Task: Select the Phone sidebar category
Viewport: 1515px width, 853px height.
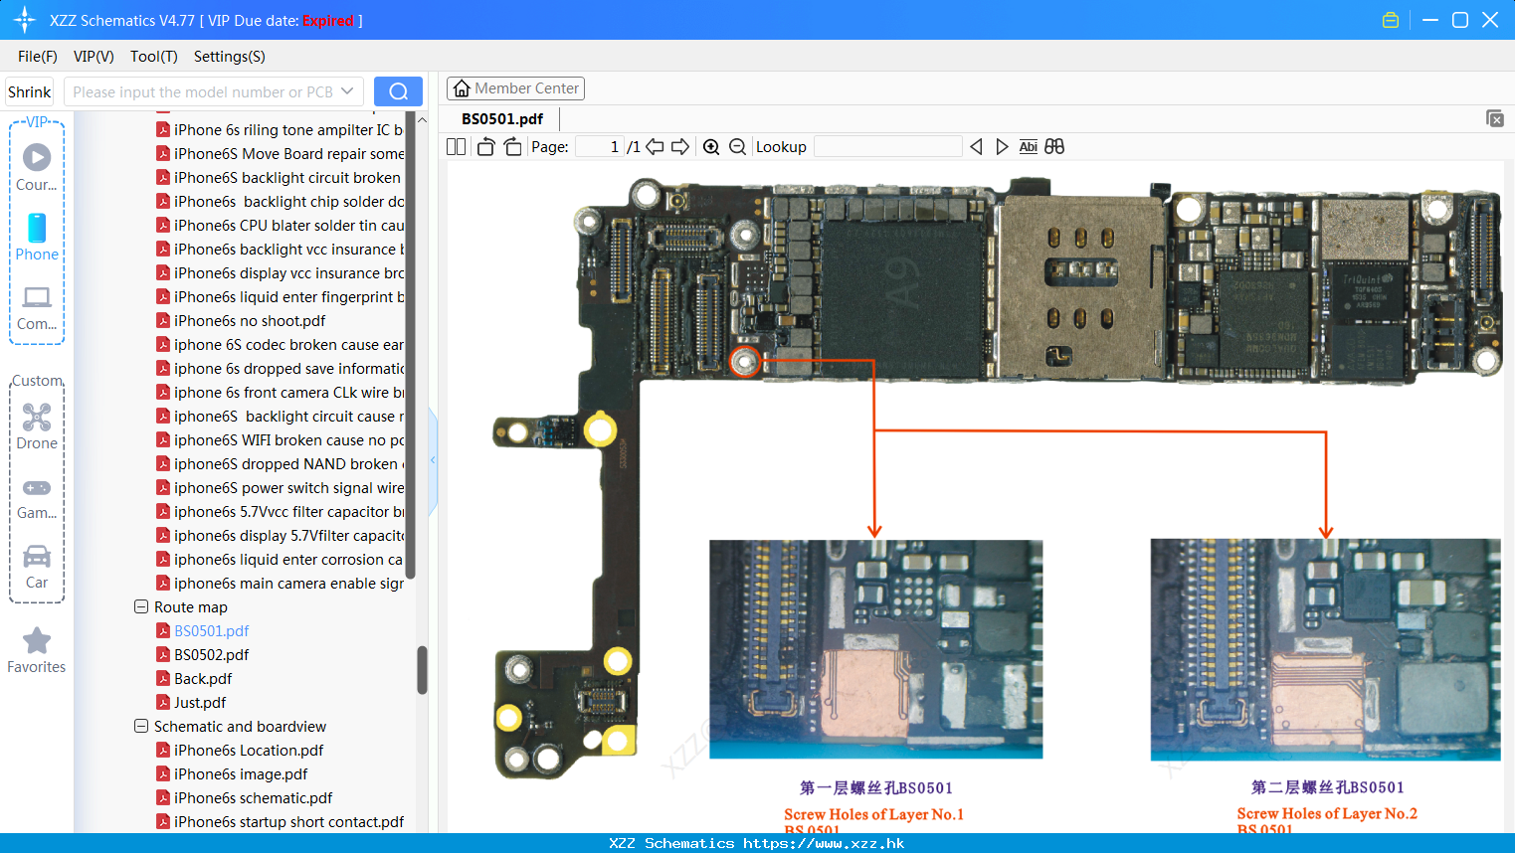Action: 37,237
